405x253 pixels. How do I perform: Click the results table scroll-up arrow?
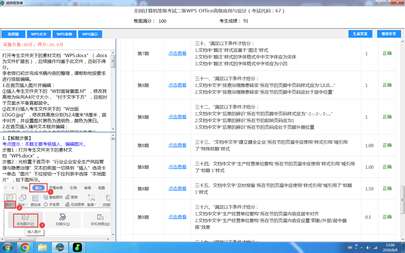[403, 41]
